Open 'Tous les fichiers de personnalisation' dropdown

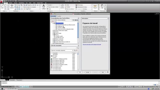(x=62, y=20)
